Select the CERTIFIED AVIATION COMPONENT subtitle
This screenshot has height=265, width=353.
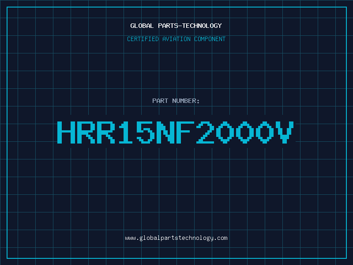[x=176, y=39]
